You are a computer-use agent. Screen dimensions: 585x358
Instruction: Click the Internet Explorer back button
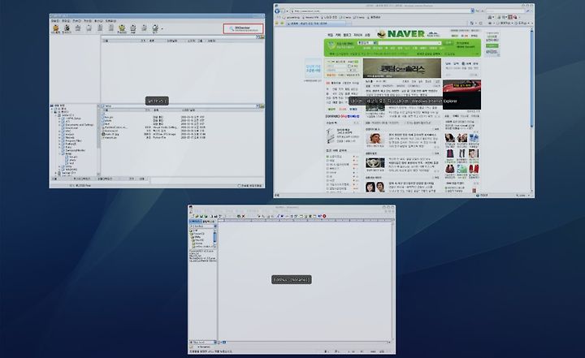coord(278,11)
